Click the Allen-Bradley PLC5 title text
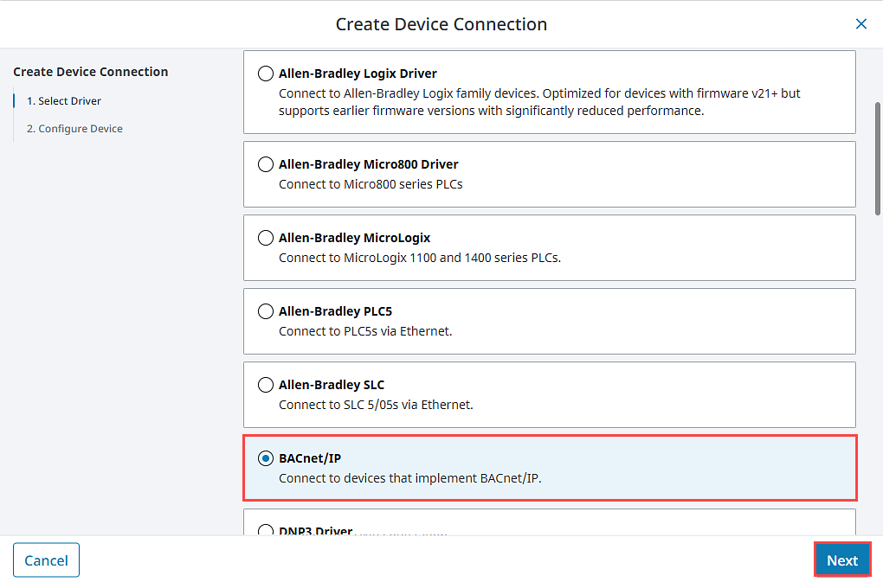The width and height of the screenshot is (883, 582). (335, 311)
